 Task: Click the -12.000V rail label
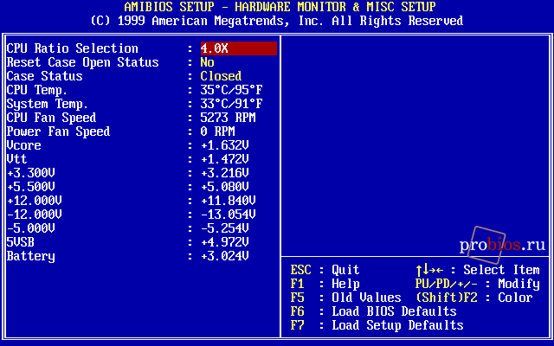(35, 215)
